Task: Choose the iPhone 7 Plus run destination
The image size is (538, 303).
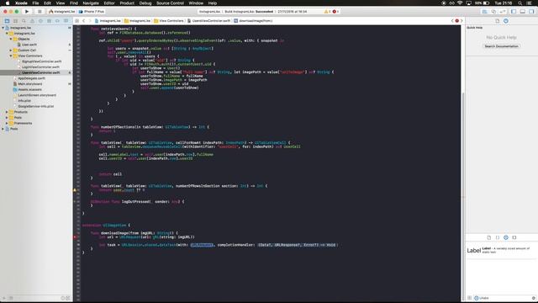Action: (x=92, y=11)
